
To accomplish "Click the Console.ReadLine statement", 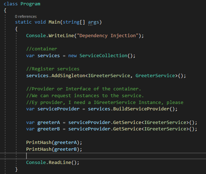I will pos(52,163).
